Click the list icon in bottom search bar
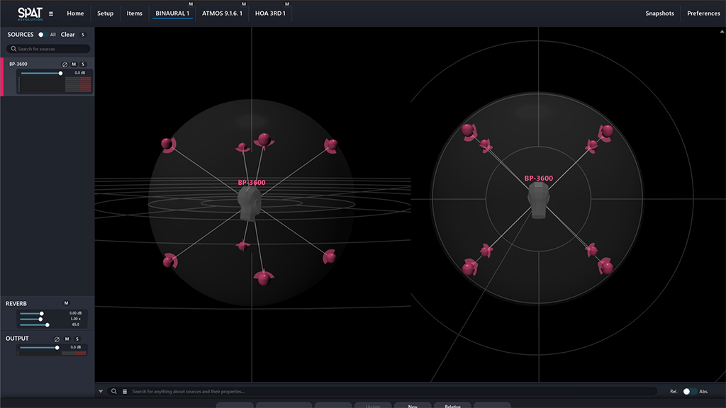The height and width of the screenshot is (408, 726). point(125,391)
